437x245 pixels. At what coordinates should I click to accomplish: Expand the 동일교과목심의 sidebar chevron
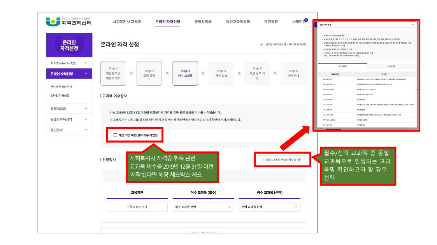click(x=86, y=119)
